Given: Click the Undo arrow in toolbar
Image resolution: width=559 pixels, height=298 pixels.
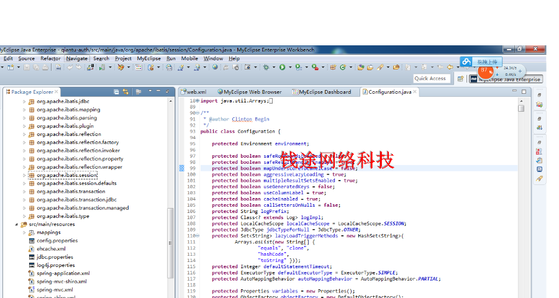Looking at the screenshot, I should pyautogui.click(x=70, y=67).
